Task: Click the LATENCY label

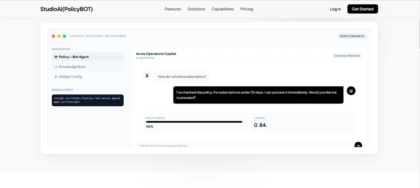Action: click(260, 118)
